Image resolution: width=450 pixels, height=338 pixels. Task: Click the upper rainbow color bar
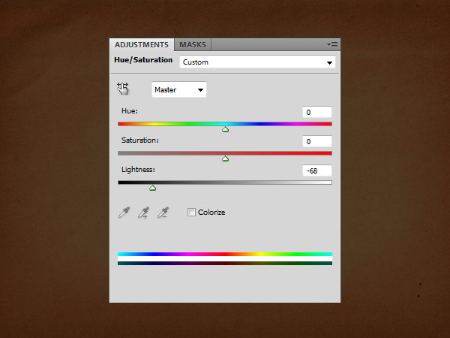pos(225,255)
